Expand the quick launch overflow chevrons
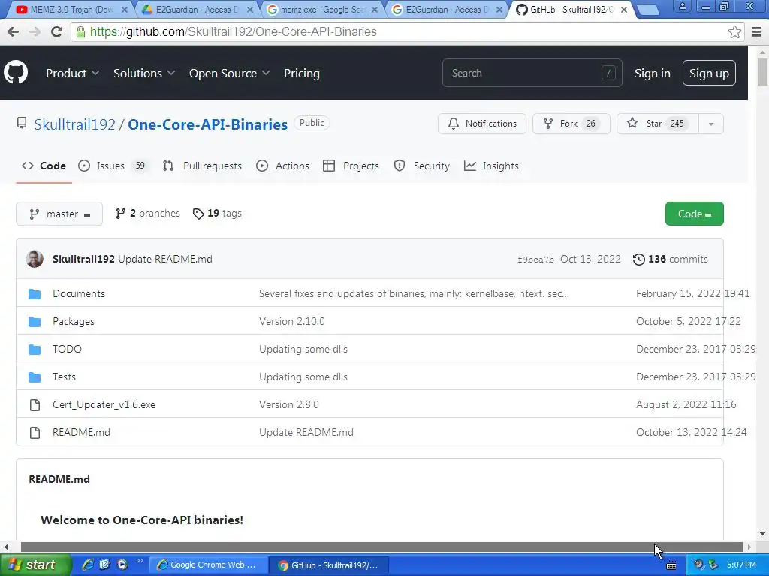The height and width of the screenshot is (576, 769). 140,561
